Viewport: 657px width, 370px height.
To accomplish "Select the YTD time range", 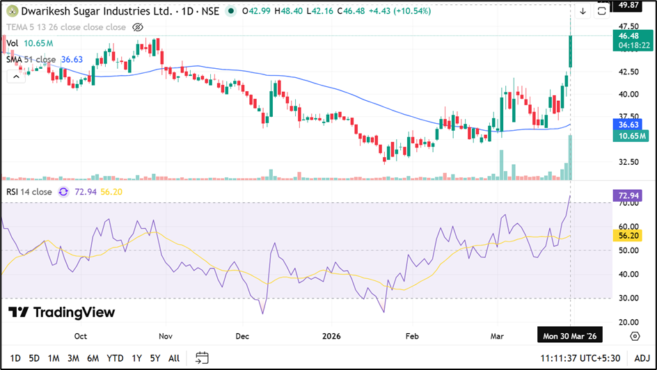I will pyautogui.click(x=116, y=358).
